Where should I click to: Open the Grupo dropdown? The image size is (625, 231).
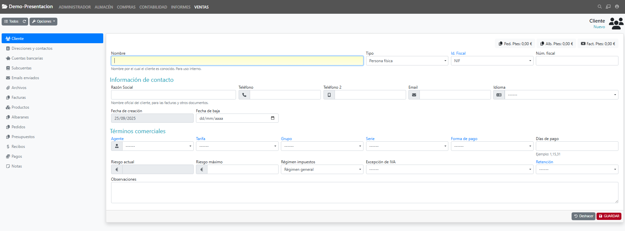(322, 146)
